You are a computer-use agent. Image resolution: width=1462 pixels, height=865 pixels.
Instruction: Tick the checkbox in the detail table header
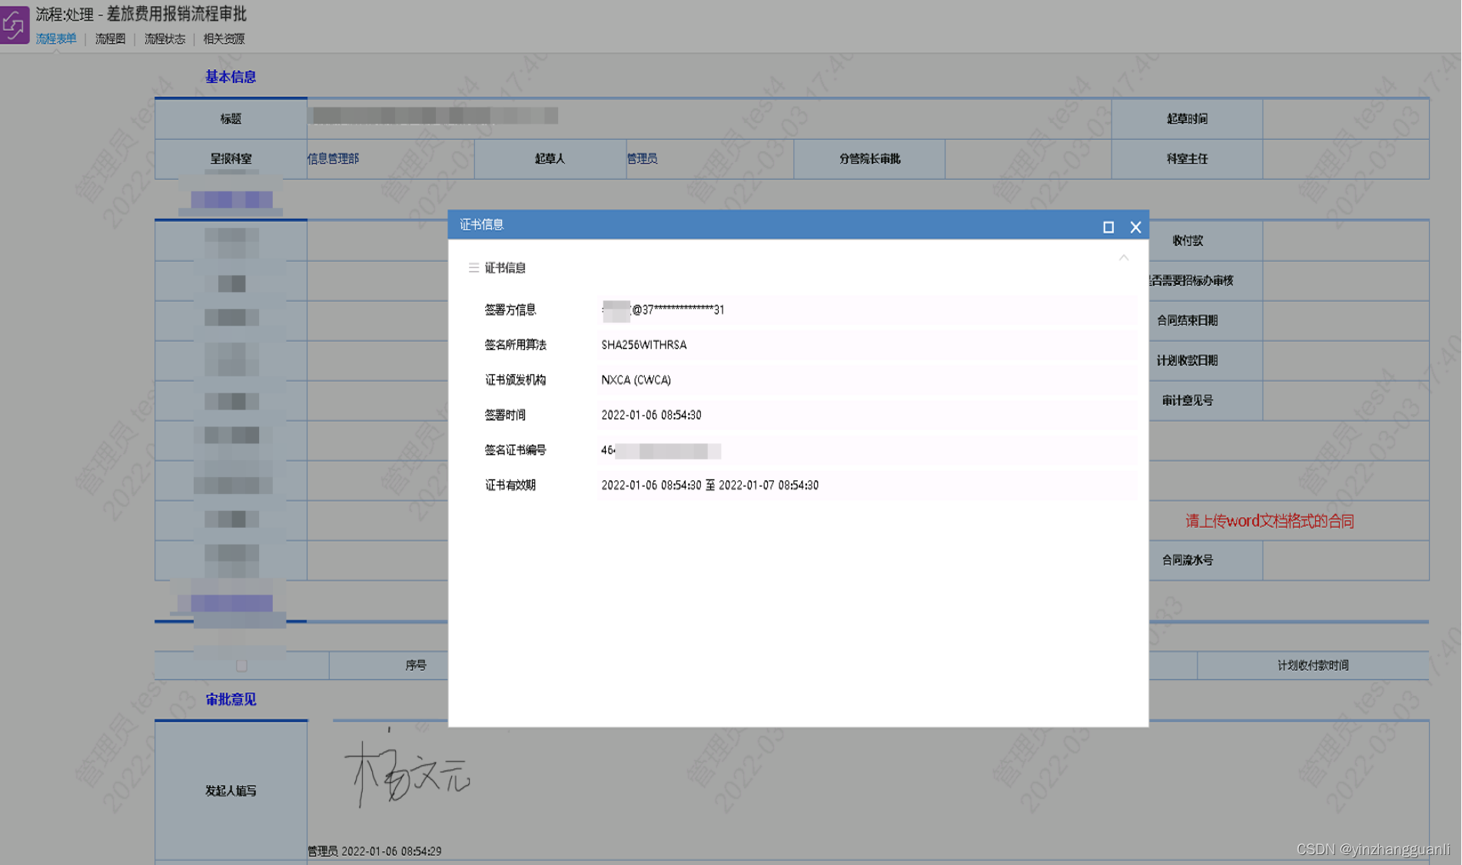pyautogui.click(x=241, y=665)
